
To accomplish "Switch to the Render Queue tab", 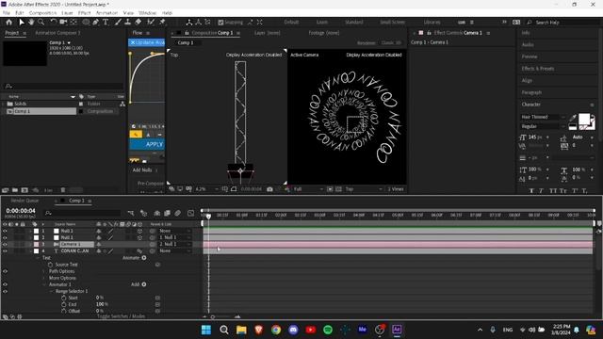I will pos(24,201).
